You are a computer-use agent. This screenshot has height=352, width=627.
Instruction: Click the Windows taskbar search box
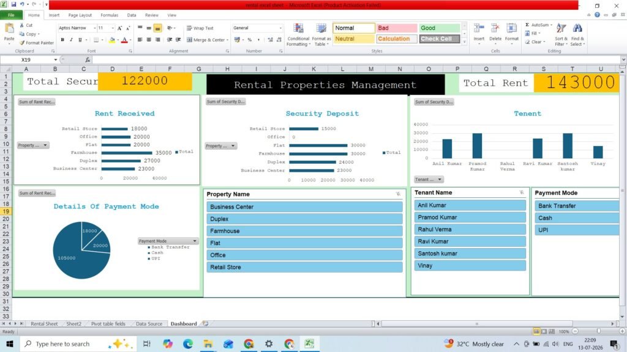pyautogui.click(x=77, y=343)
